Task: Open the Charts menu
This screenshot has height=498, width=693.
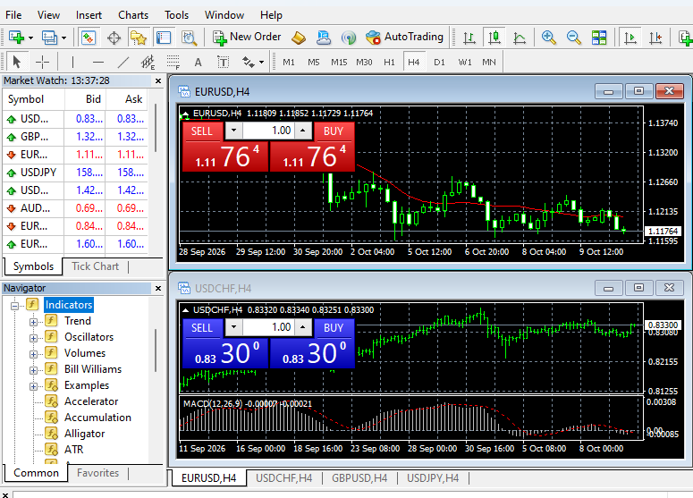Action: [133, 15]
